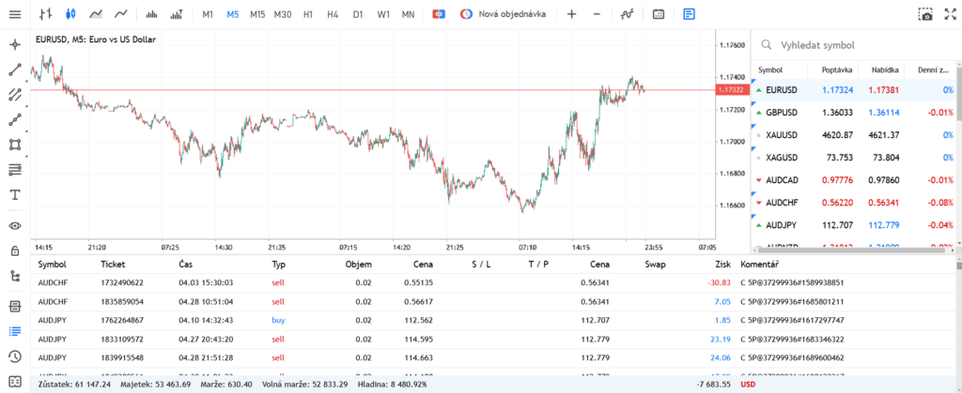The width and height of the screenshot is (962, 393).
Task: Expand the equidistant channel tool group
Action: (x=15, y=95)
